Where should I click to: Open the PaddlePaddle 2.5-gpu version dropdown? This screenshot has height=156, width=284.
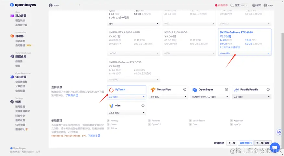tap(252, 97)
